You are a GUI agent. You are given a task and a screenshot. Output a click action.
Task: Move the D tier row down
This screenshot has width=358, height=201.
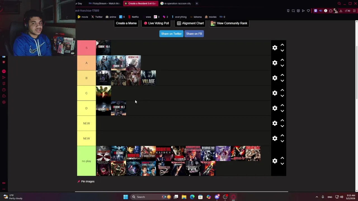[x=282, y=111]
